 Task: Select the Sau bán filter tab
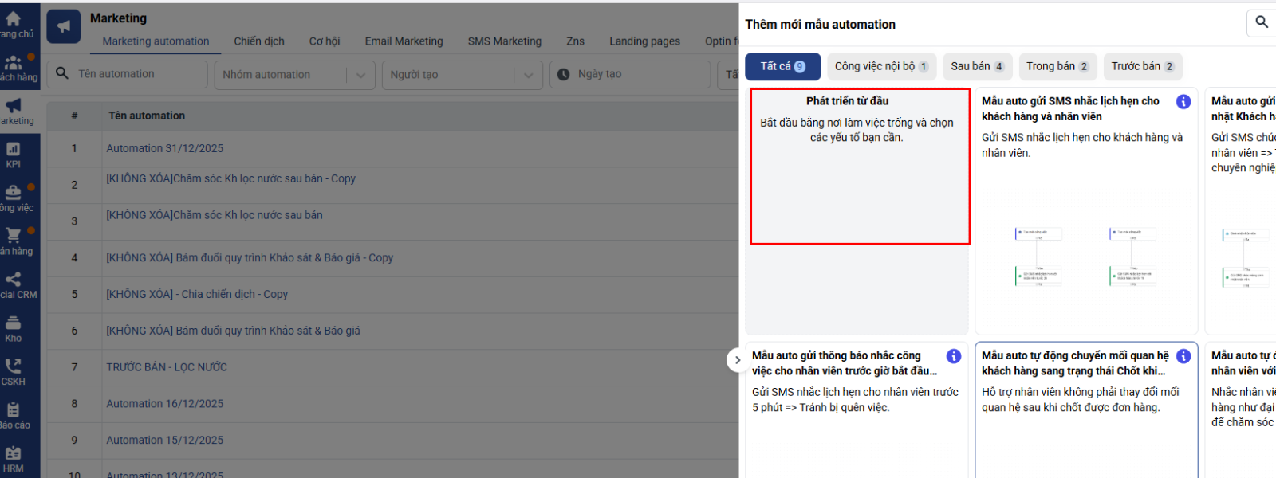(977, 67)
